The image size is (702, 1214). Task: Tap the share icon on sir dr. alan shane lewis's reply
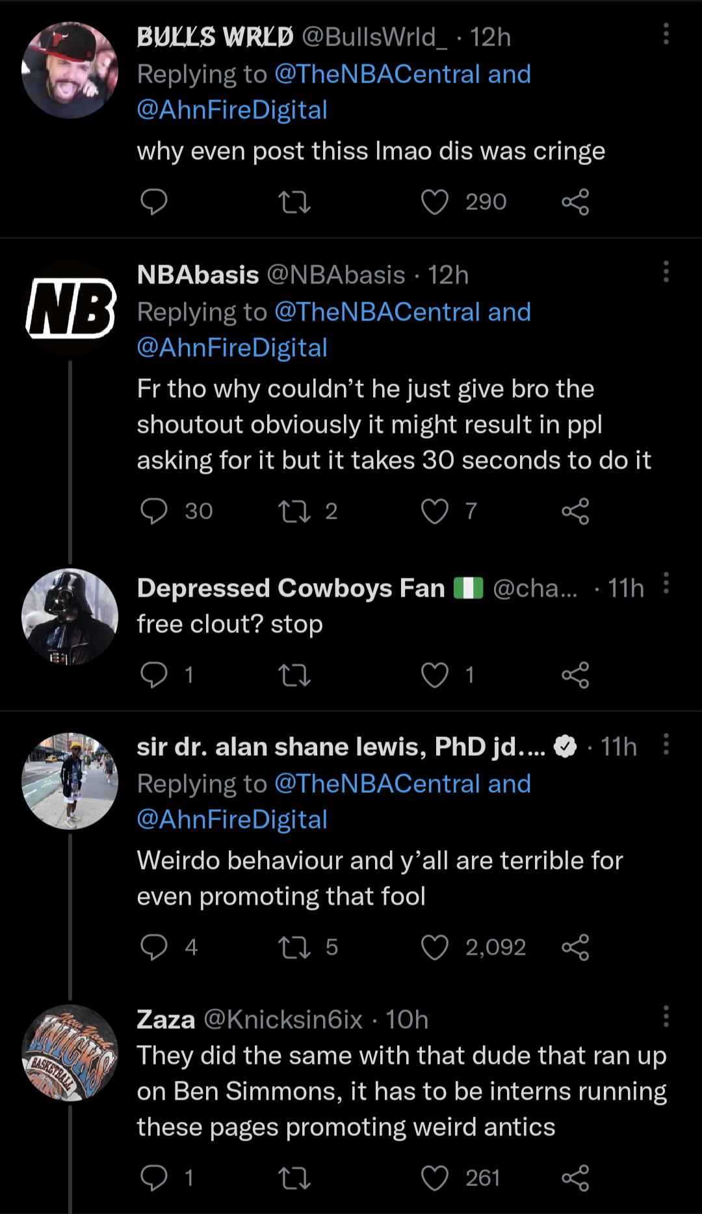[575, 947]
